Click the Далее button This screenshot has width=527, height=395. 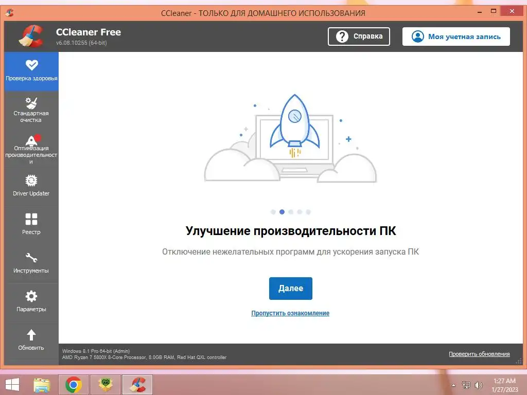(291, 288)
